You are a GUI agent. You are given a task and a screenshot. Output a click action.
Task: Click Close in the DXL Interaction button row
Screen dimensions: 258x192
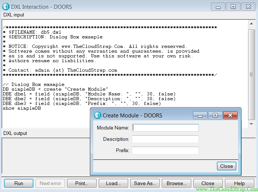click(208, 183)
